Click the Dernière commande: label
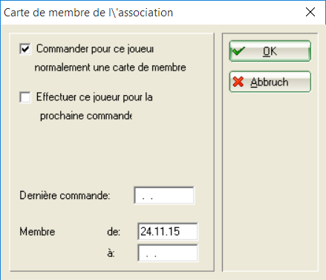Screen dimensions: 326x280 coord(65,195)
